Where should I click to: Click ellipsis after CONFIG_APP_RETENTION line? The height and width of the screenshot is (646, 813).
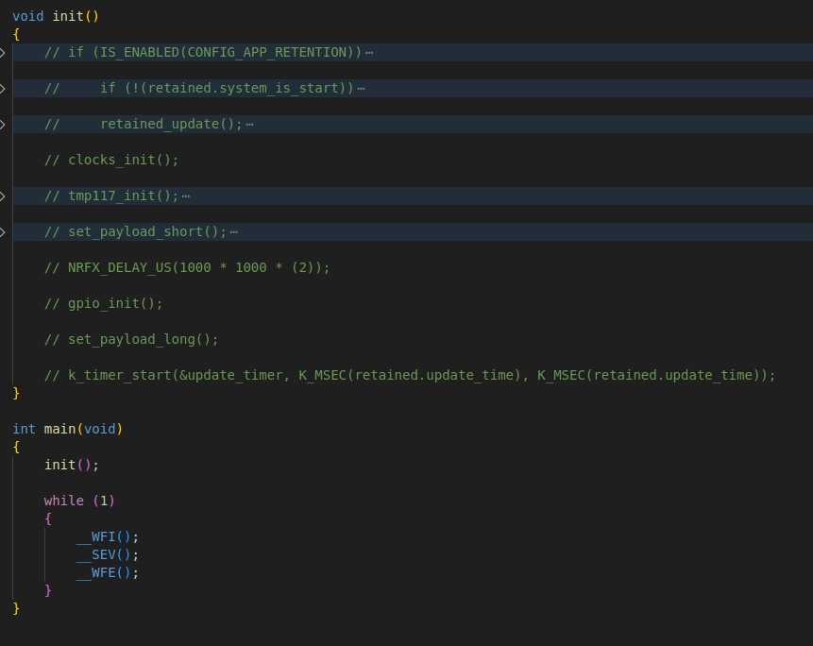pyautogui.click(x=368, y=53)
